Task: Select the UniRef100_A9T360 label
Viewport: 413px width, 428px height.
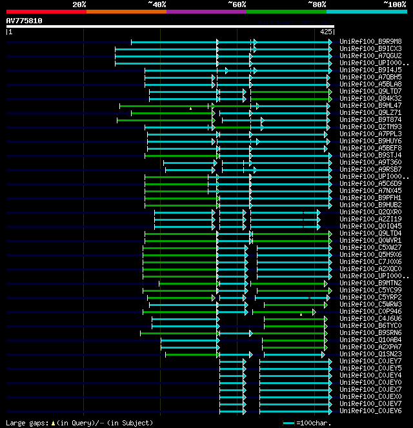Action: tap(370, 162)
